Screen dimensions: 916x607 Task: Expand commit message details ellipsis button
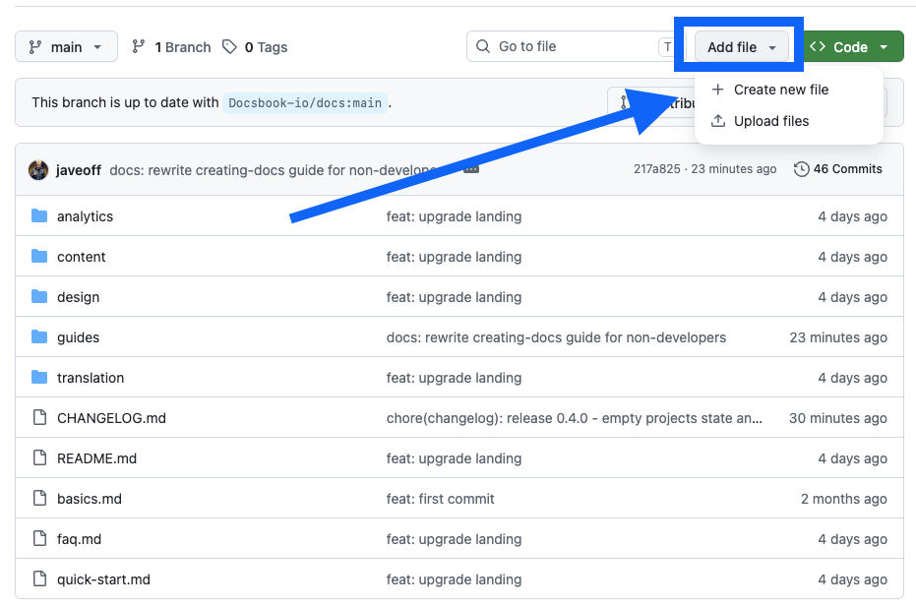[471, 169]
